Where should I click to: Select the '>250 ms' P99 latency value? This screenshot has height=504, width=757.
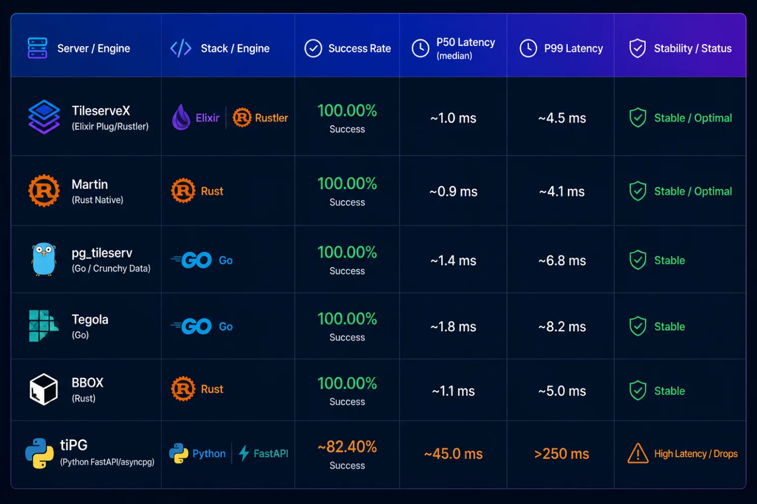tap(562, 454)
